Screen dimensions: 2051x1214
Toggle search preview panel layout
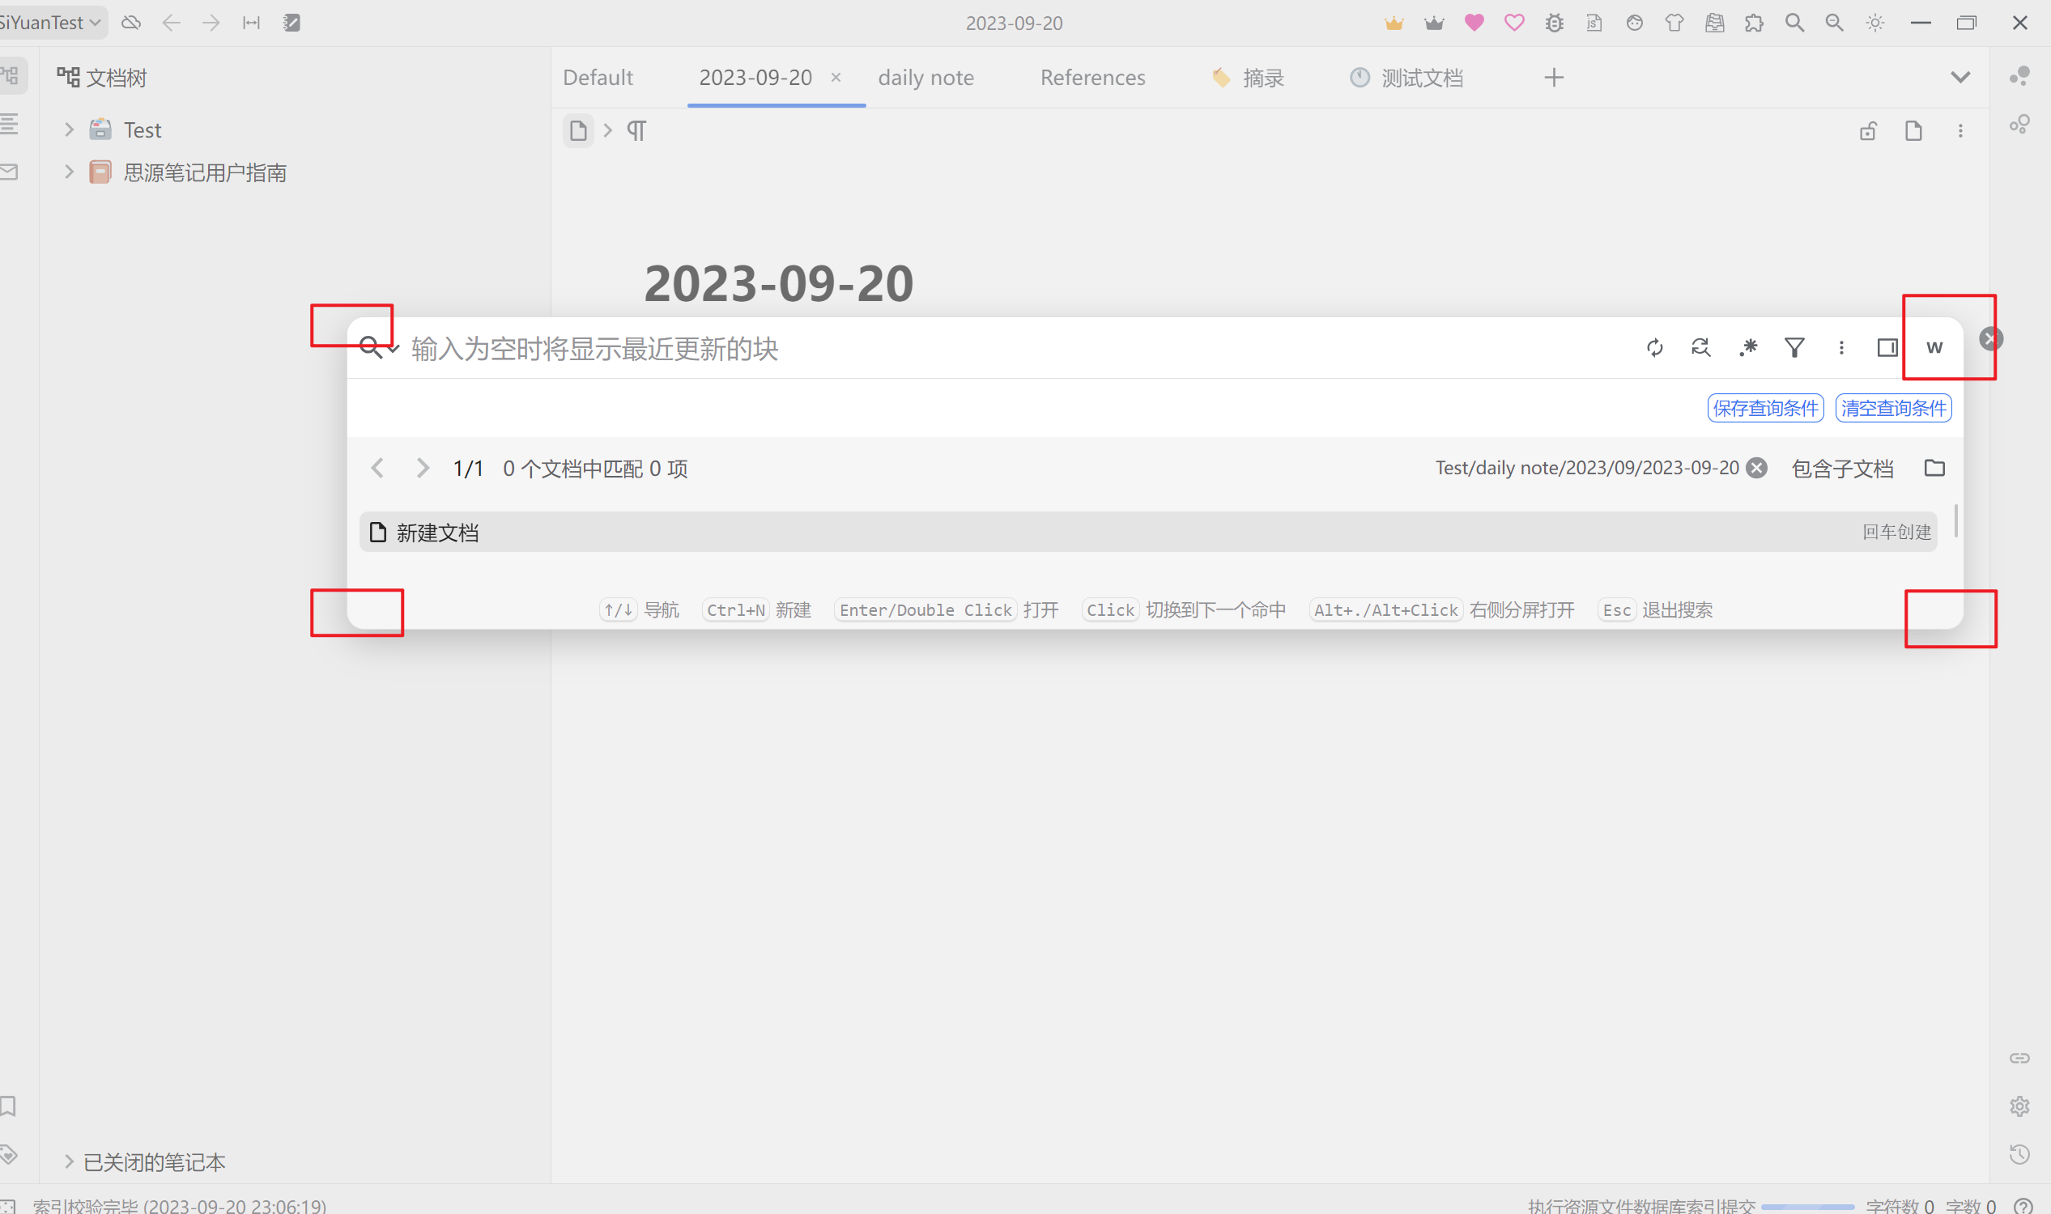[x=1887, y=348]
